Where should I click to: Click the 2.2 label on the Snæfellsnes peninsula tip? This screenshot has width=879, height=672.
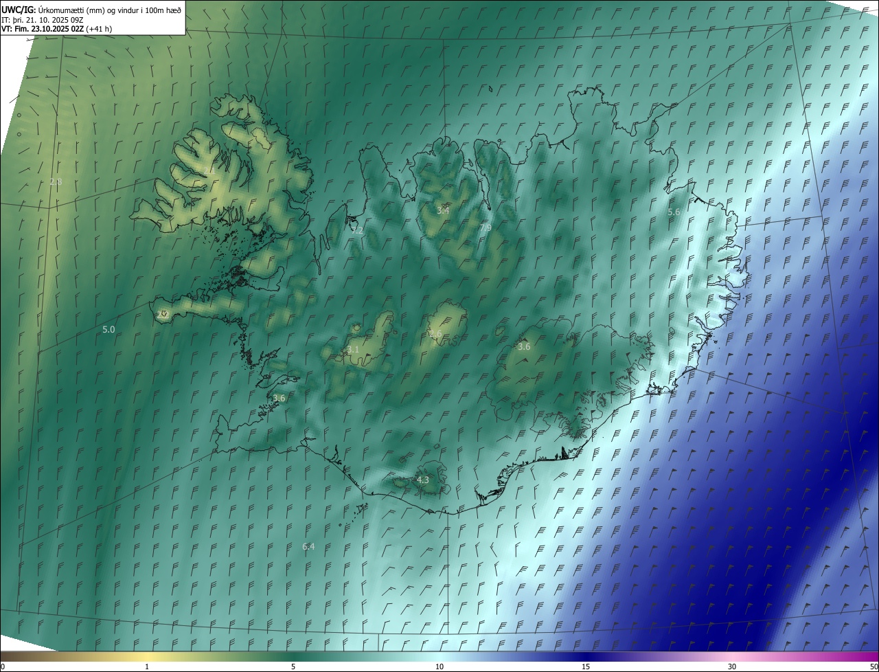coord(163,315)
